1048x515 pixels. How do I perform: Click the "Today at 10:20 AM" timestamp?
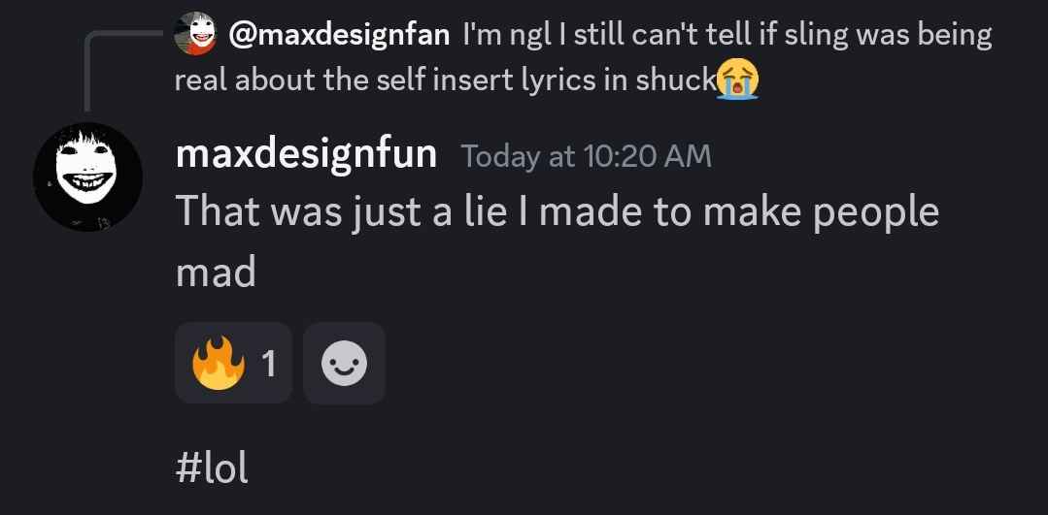click(x=586, y=155)
